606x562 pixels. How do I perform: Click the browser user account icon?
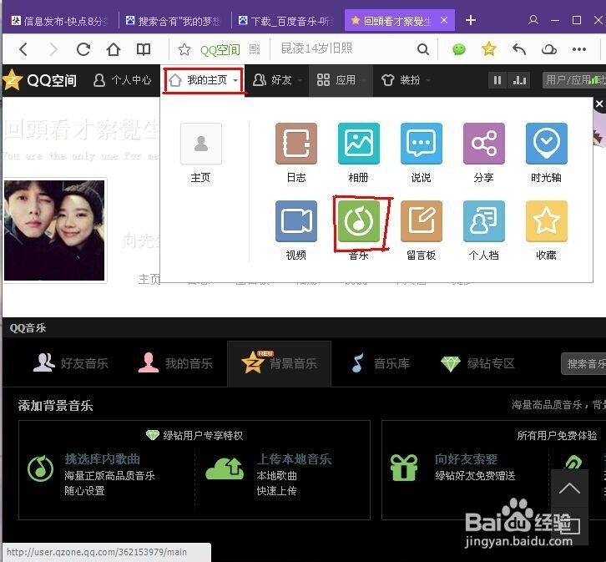coord(533,20)
